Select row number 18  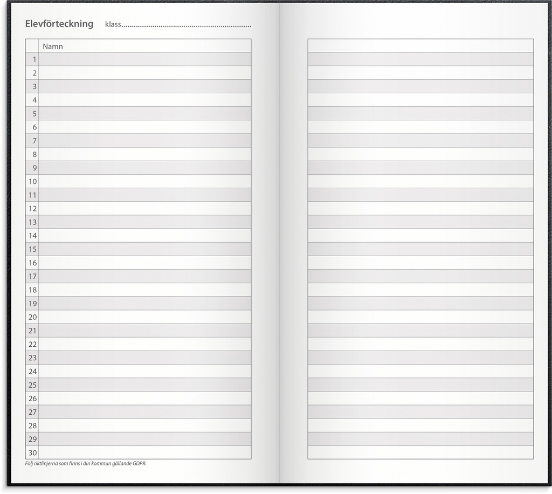point(138,290)
